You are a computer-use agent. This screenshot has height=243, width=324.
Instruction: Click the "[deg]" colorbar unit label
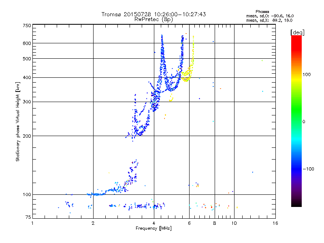tap(297, 32)
